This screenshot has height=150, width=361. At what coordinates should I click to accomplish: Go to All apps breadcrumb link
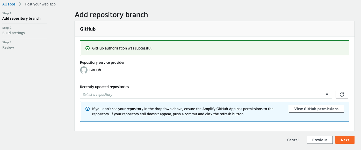(x=9, y=4)
